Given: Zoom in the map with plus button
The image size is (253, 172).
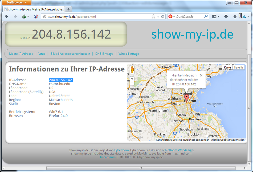Looking at the screenshot, I should point(132,79).
